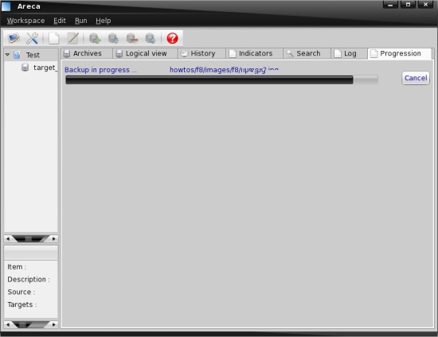Open the Run menu
Image resolution: width=438 pixels, height=337 pixels.
[81, 21]
